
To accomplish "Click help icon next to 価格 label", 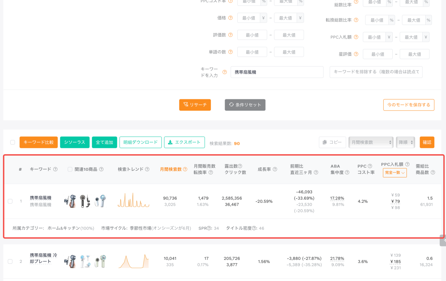I will tap(231, 18).
